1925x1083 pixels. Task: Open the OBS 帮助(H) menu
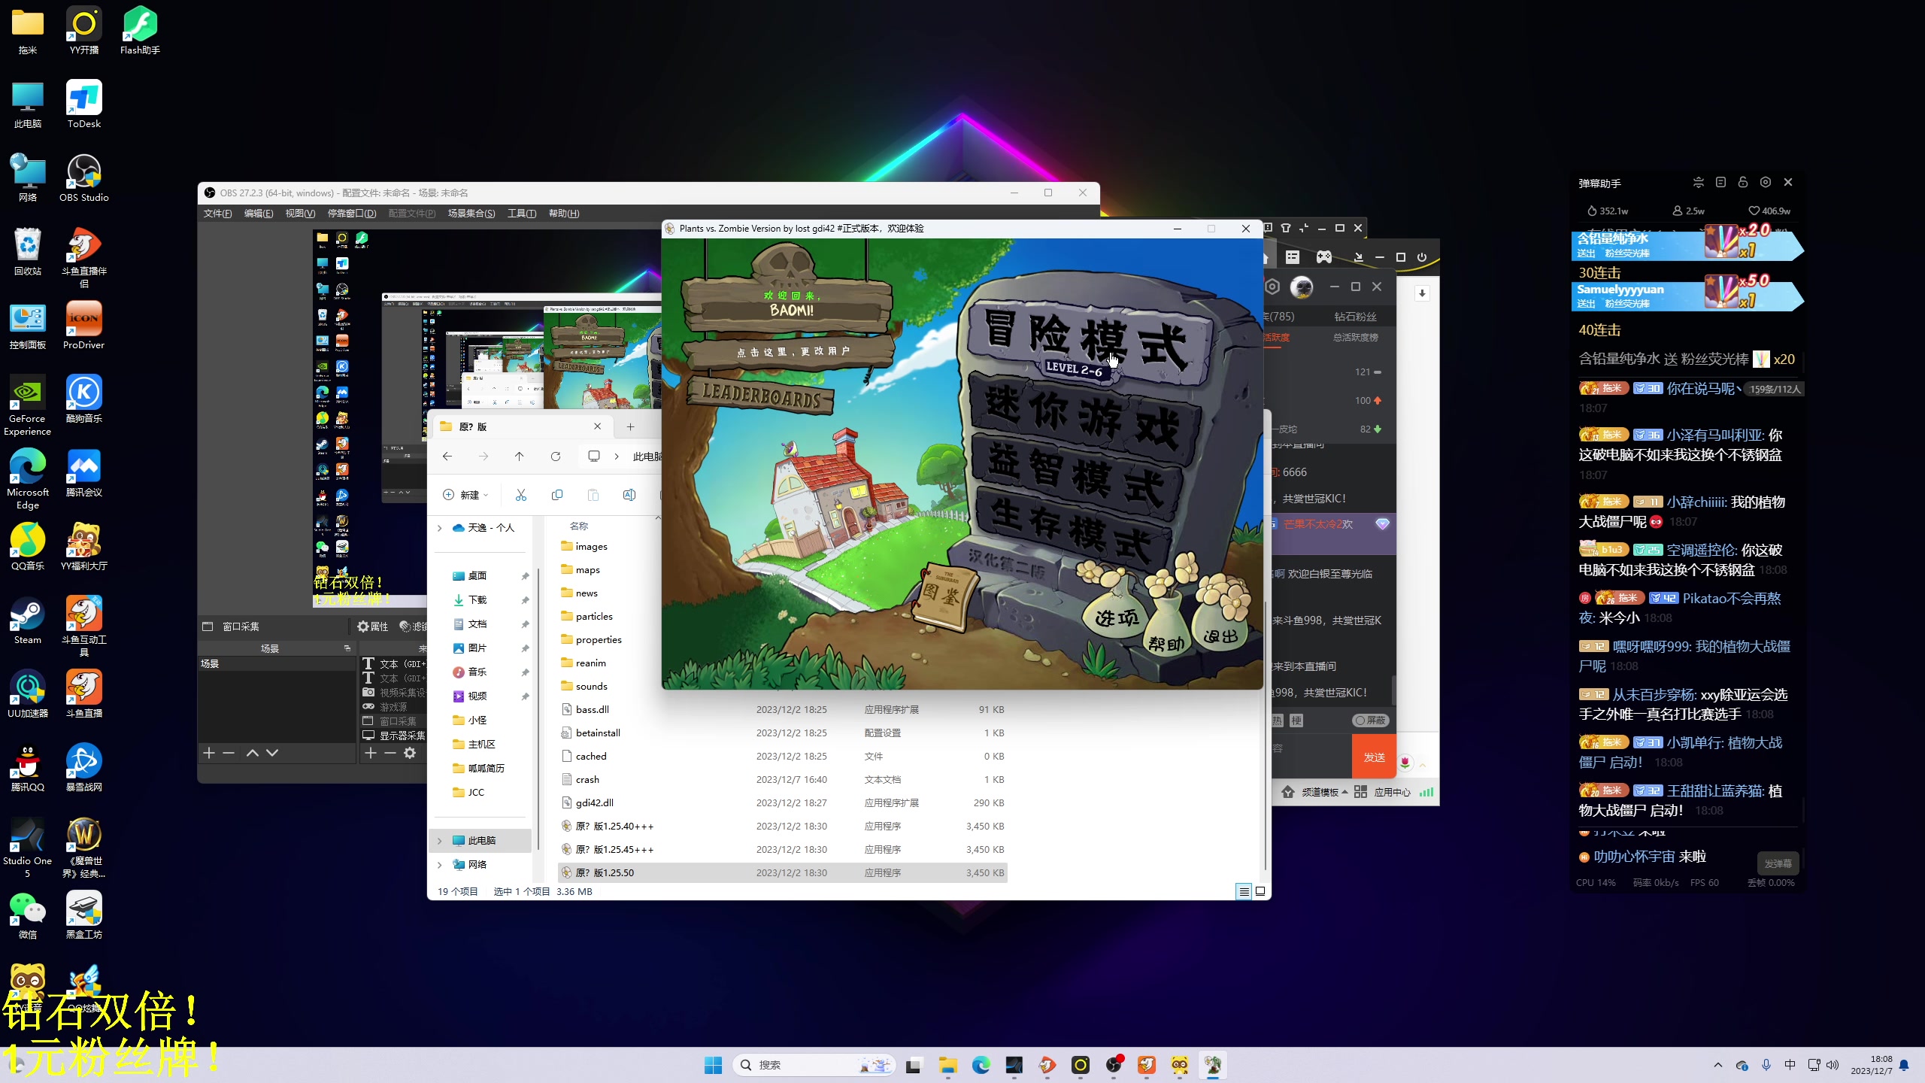[x=564, y=214]
